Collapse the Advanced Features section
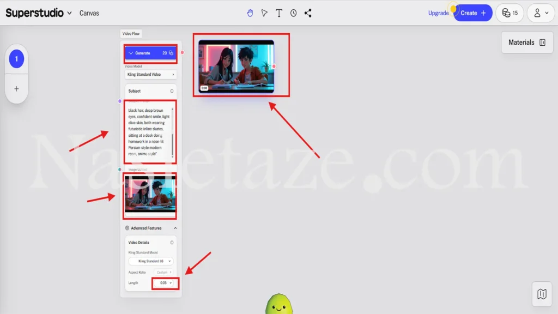The width and height of the screenshot is (558, 314). pyautogui.click(x=175, y=228)
